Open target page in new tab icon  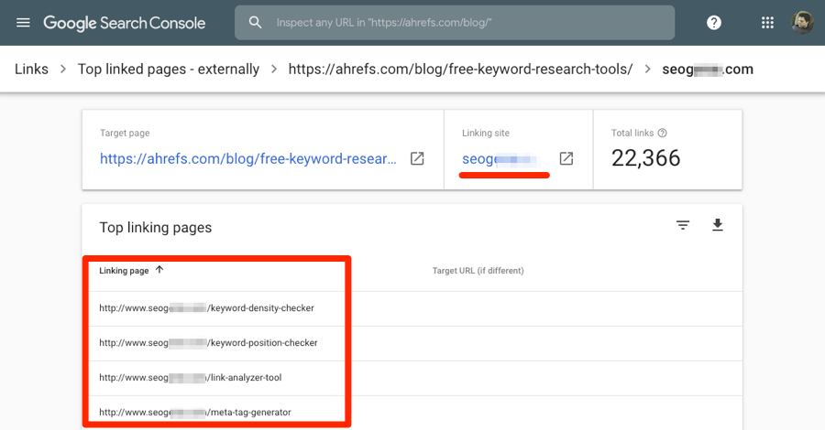click(x=417, y=158)
